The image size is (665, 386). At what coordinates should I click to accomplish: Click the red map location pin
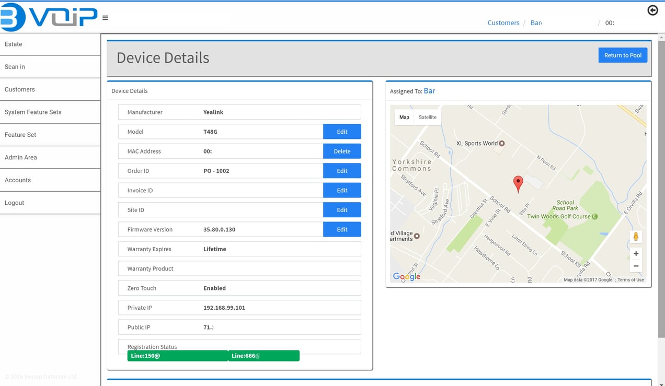pyautogui.click(x=518, y=184)
